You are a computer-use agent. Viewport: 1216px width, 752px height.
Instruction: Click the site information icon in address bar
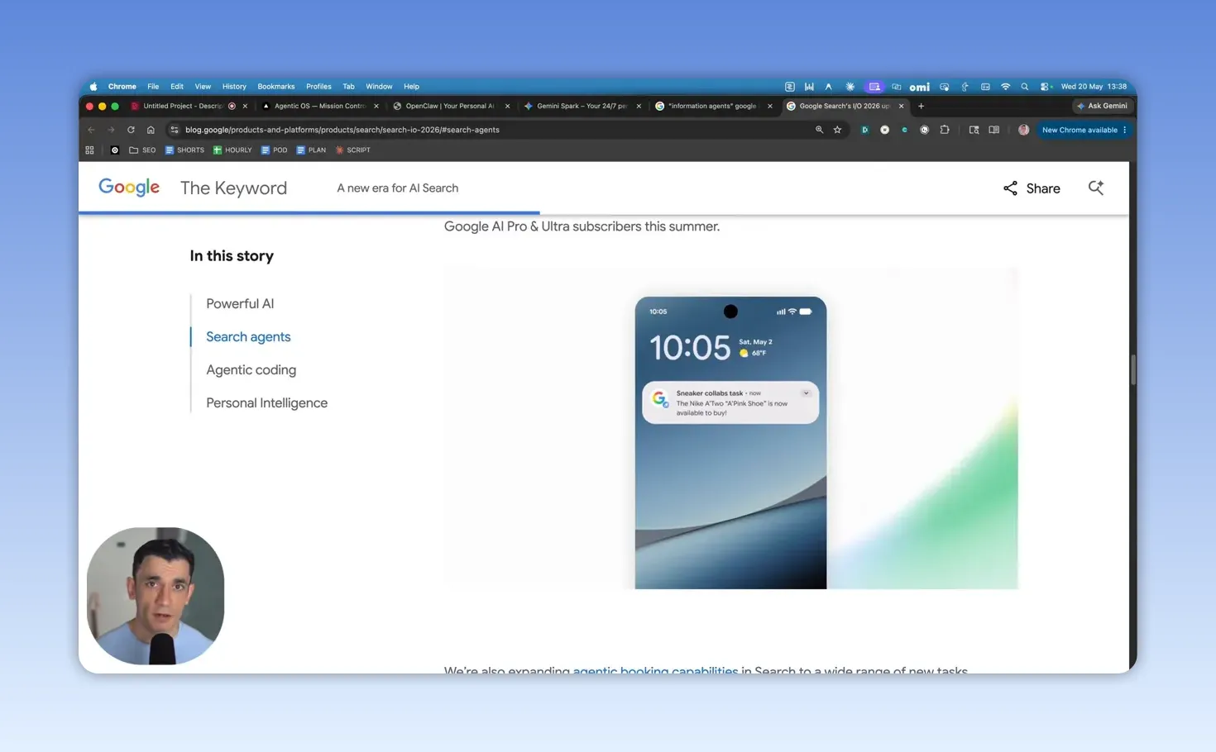pyautogui.click(x=174, y=130)
